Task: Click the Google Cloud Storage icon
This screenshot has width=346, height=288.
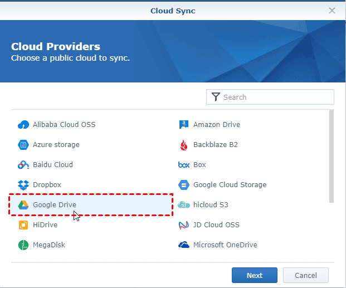Action: [183, 185]
